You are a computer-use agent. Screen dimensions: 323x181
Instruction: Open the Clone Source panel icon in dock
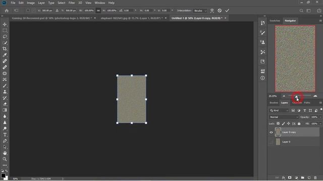262,42
